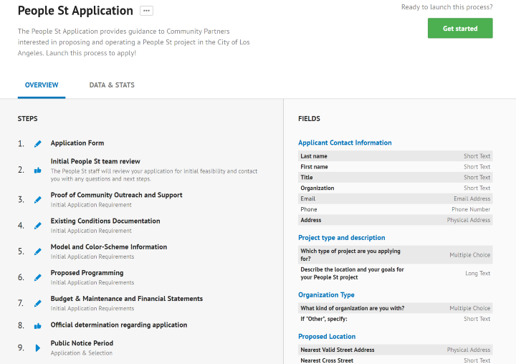This screenshot has width=516, height=364.
Task: Click the green Get started button
Action: 460,29
